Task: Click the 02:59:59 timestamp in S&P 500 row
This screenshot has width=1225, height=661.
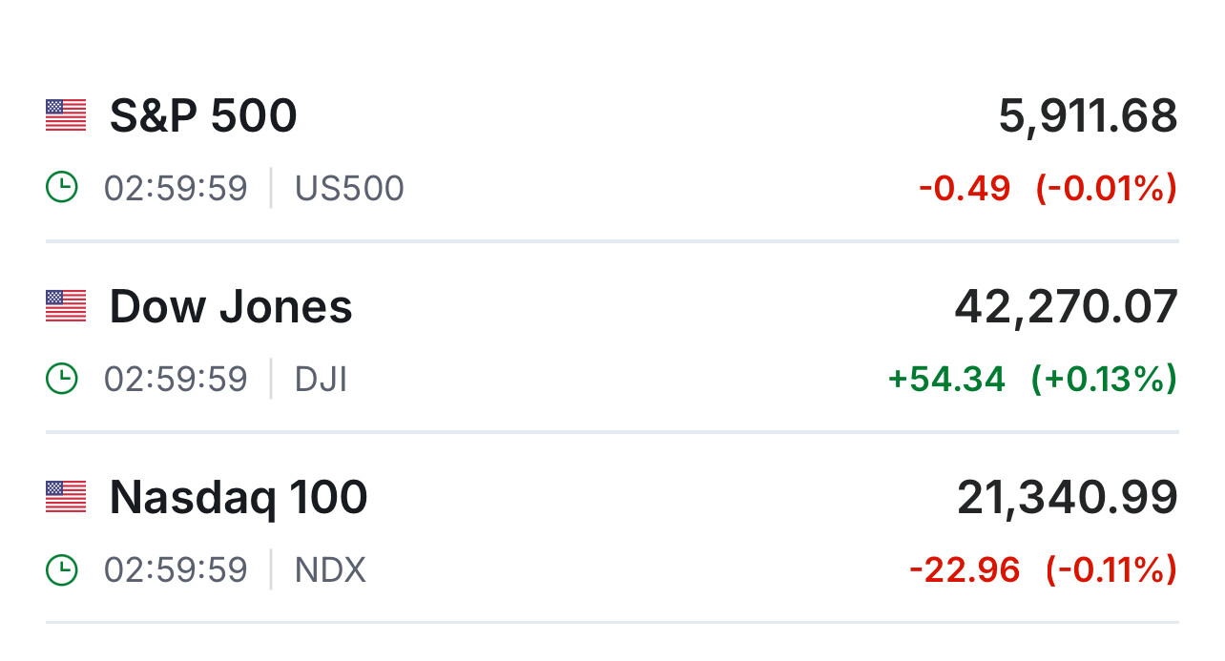Action: [x=176, y=189]
